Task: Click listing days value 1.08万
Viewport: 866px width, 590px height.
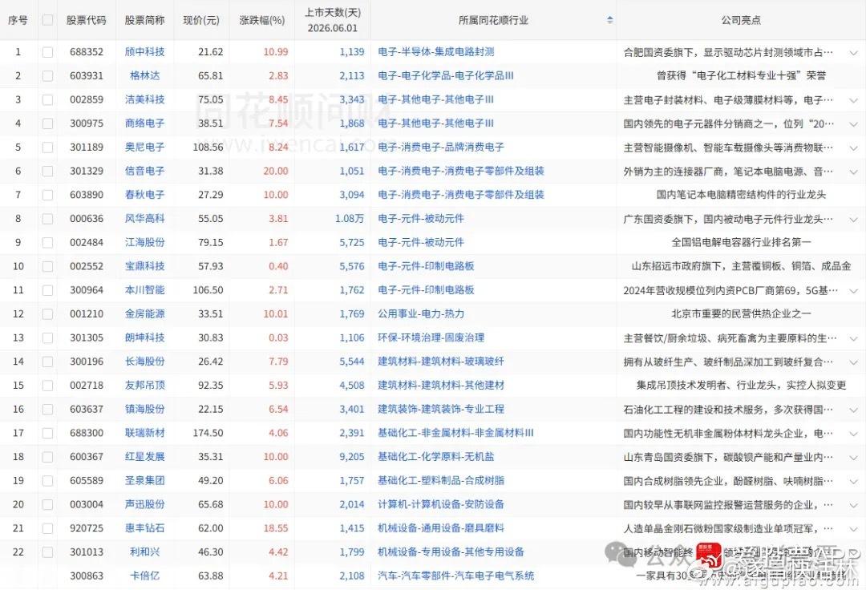Action: (350, 219)
